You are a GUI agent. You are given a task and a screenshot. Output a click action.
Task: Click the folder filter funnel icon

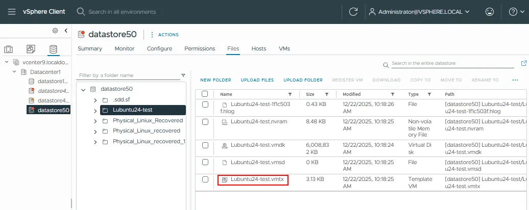(x=183, y=75)
